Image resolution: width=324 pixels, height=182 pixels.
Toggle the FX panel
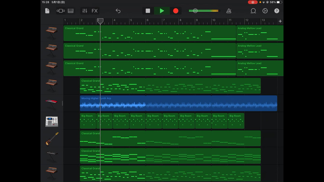click(94, 11)
